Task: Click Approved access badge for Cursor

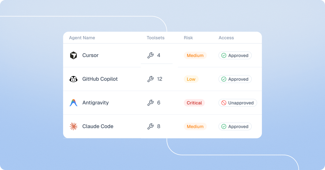Action: tap(235, 56)
